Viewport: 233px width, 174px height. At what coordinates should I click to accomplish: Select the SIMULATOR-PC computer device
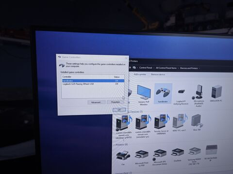point(216,93)
